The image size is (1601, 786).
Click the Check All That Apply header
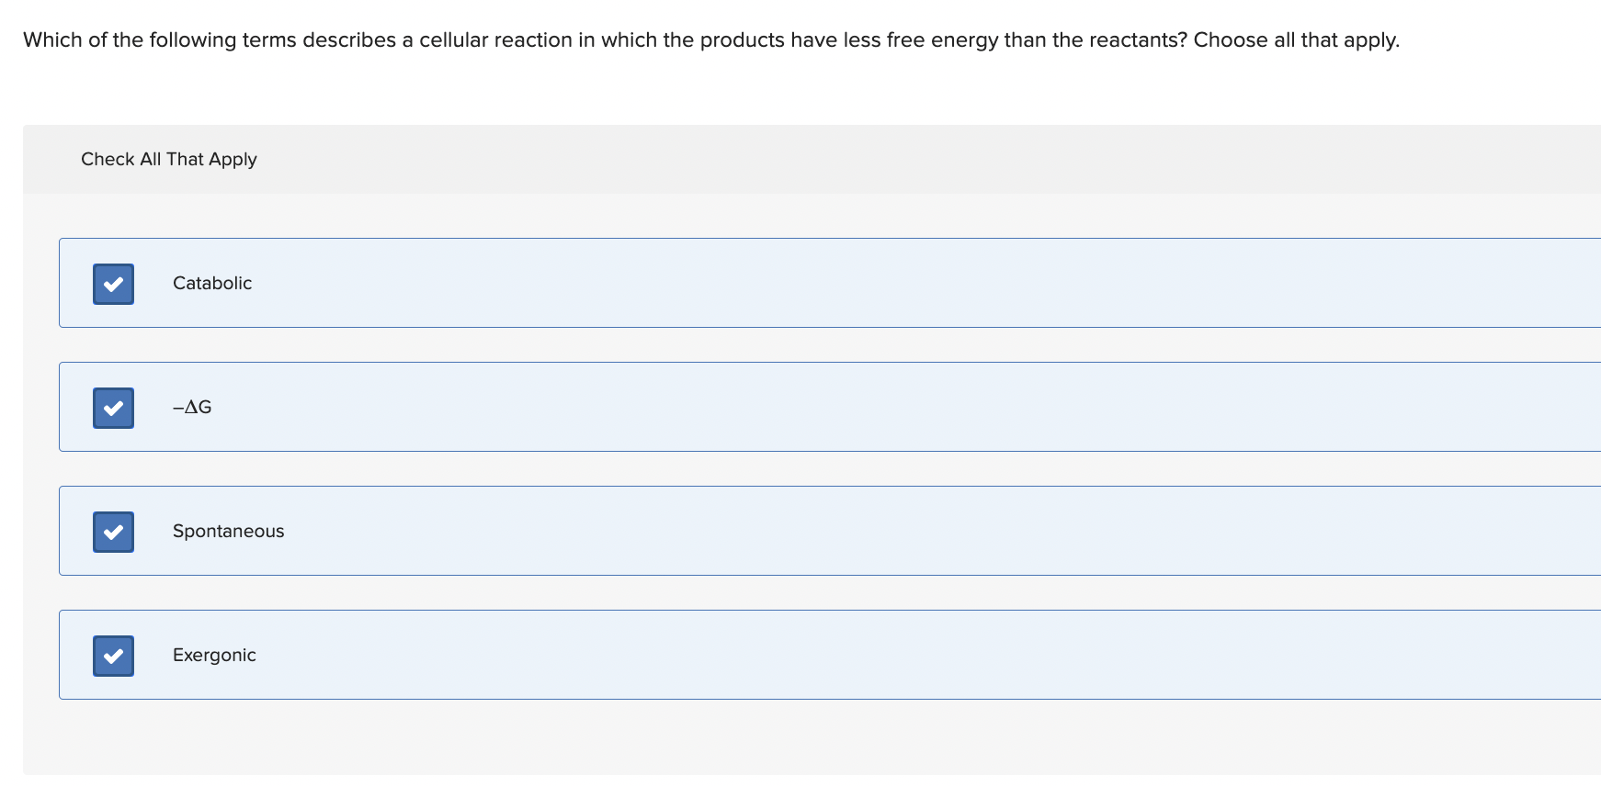(x=169, y=159)
